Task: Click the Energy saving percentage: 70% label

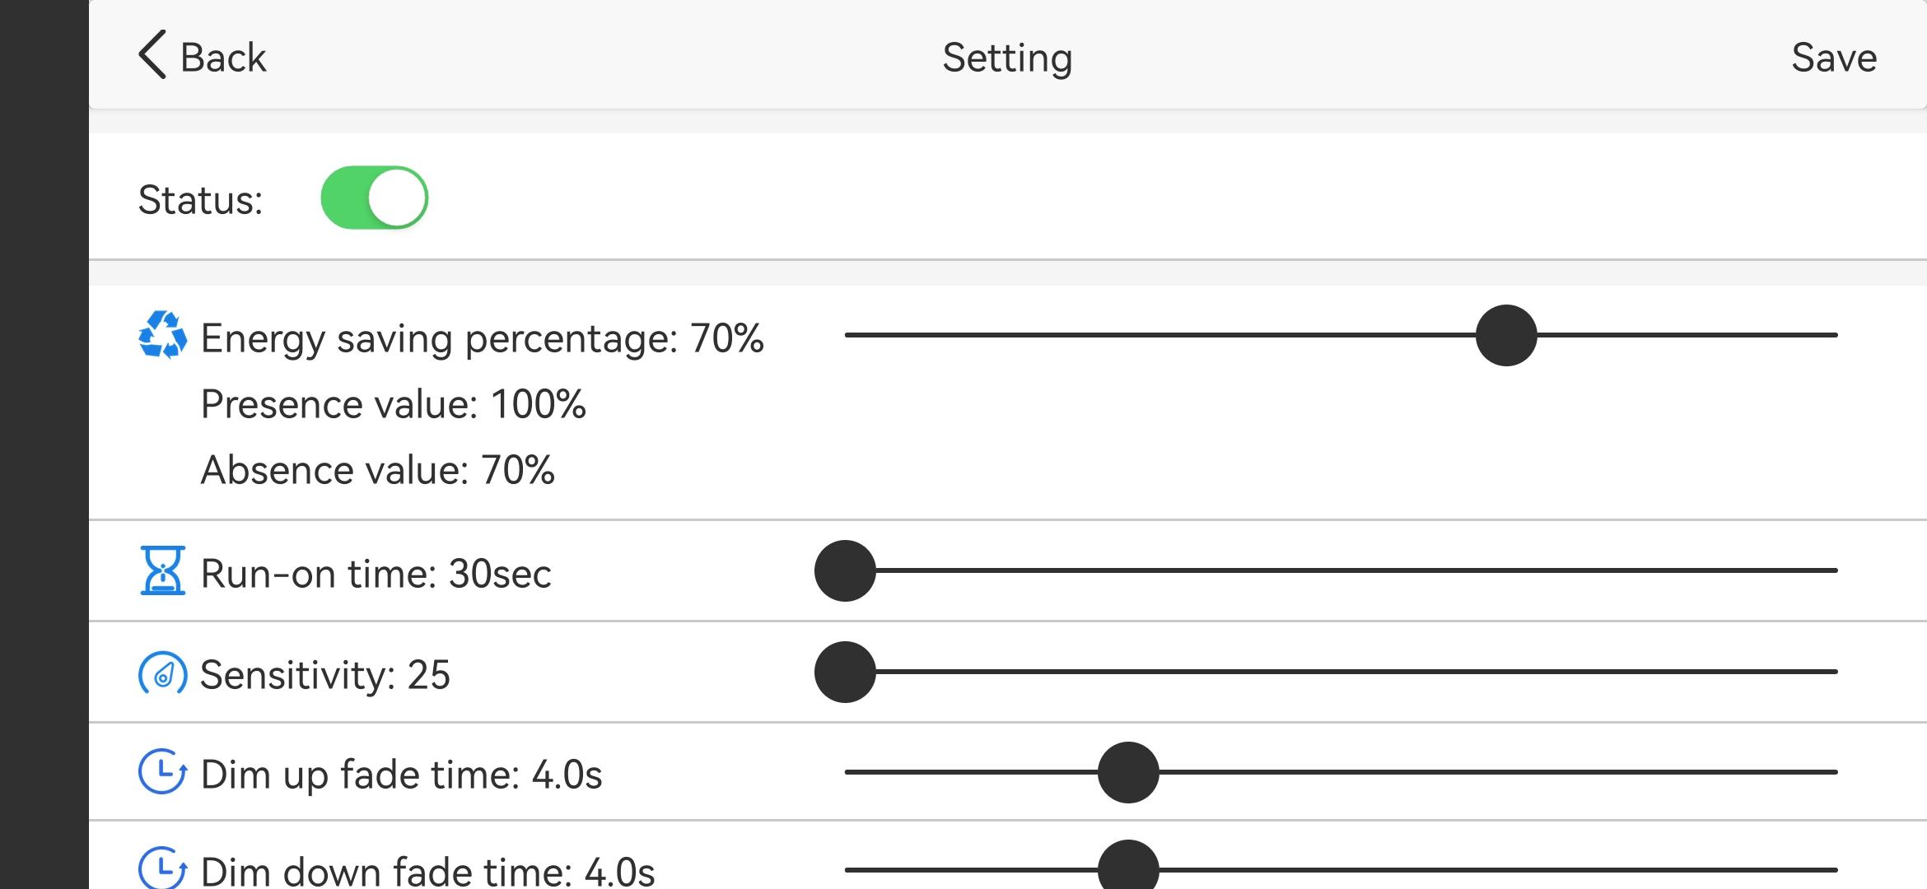Action: [482, 339]
